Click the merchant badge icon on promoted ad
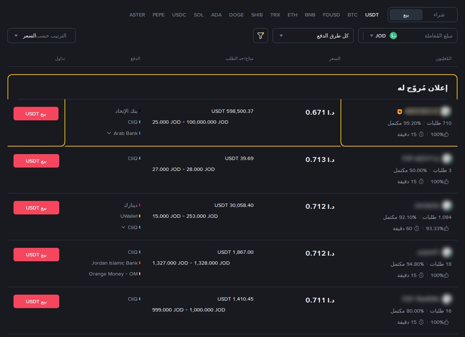Image resolution: width=465 pixels, height=337 pixels. [x=400, y=112]
